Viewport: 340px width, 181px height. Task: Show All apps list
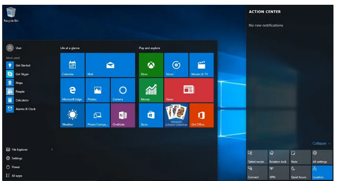click(14, 176)
